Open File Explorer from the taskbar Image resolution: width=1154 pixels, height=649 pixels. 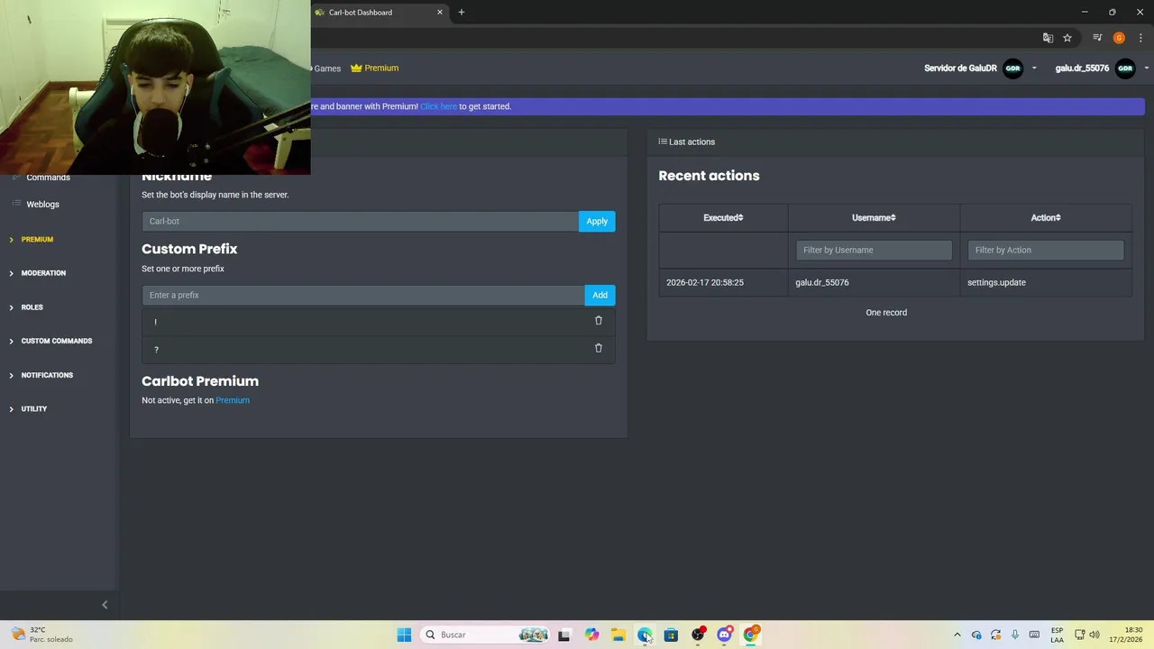point(618,635)
